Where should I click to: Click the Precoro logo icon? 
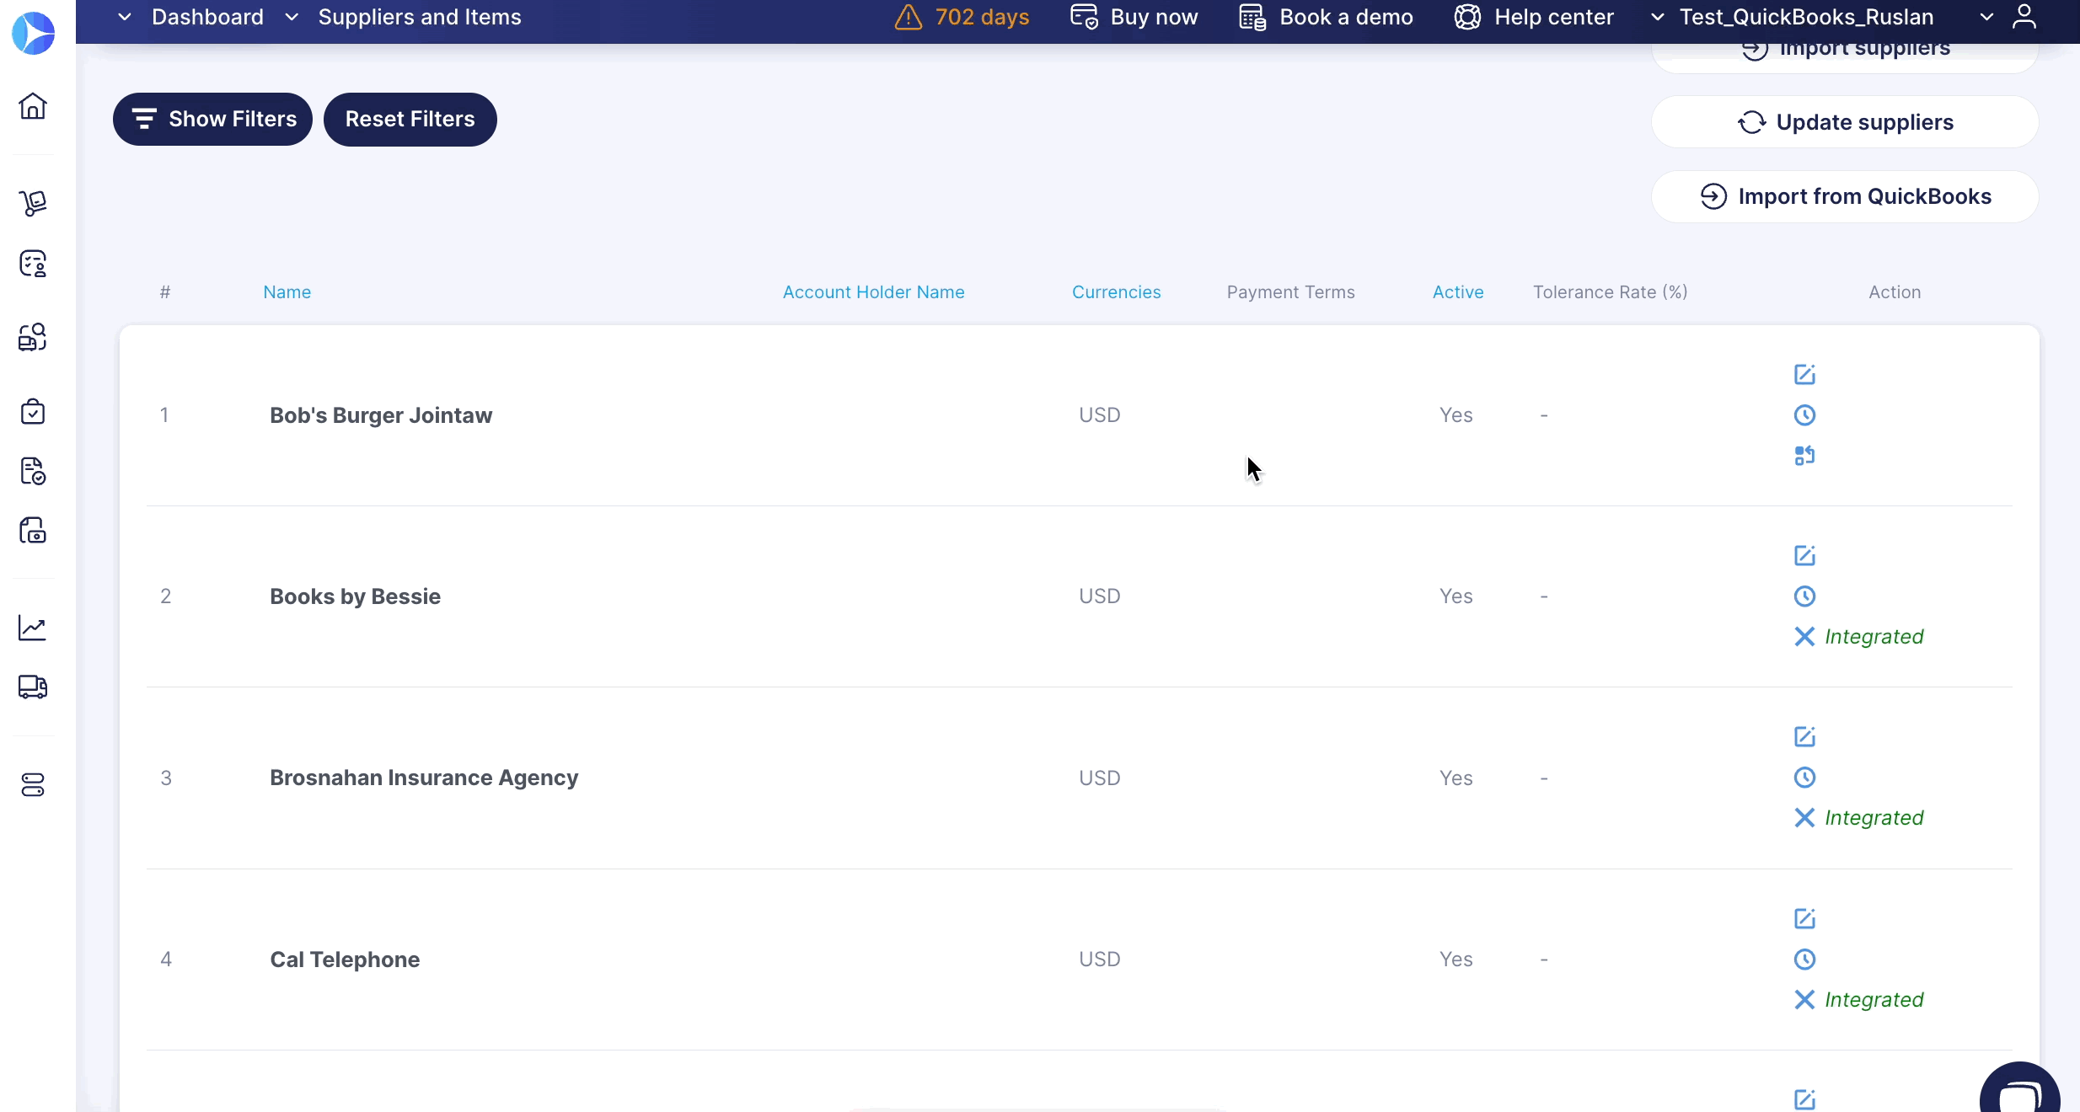pyautogui.click(x=33, y=34)
